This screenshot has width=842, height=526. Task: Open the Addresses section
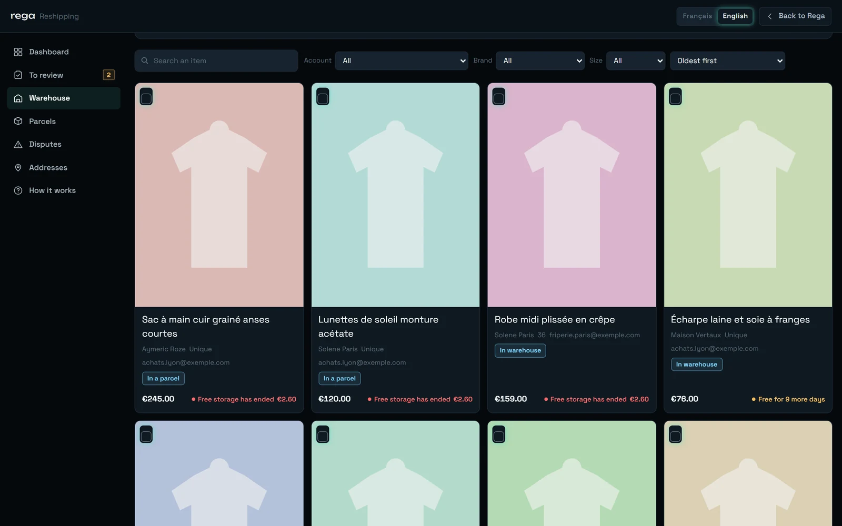pyautogui.click(x=64, y=168)
